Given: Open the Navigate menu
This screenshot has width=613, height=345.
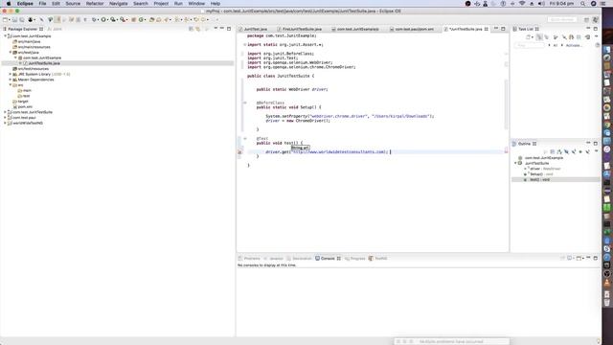Looking at the screenshot, I should 119,4.
